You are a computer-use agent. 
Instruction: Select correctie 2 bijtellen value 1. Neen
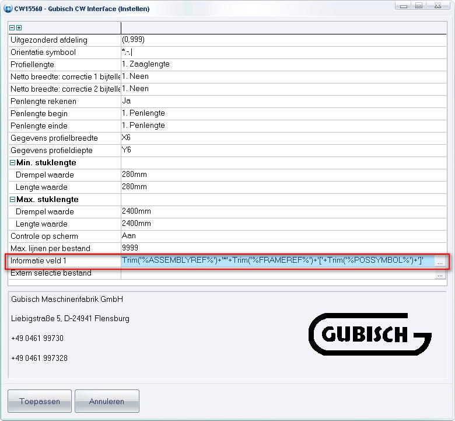pyautogui.click(x=283, y=89)
